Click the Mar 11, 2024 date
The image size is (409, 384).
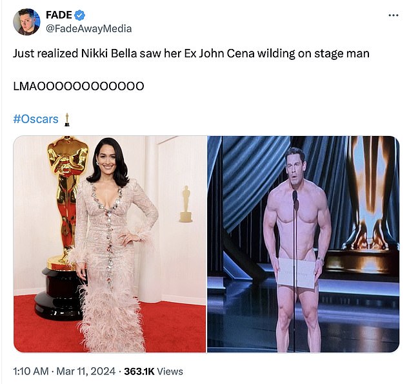coord(86,371)
